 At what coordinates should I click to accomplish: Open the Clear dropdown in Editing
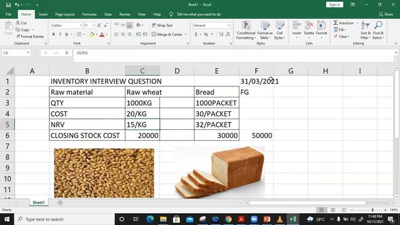coord(342,36)
